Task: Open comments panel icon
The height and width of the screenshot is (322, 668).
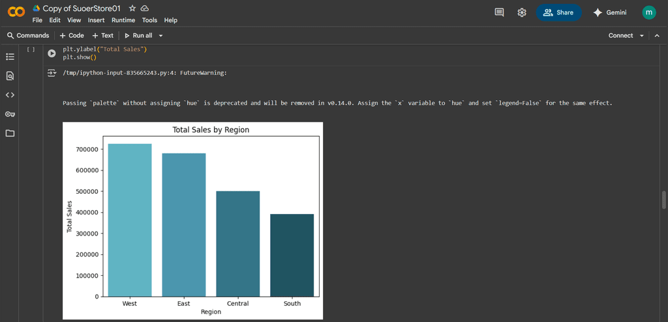Action: tap(500, 12)
